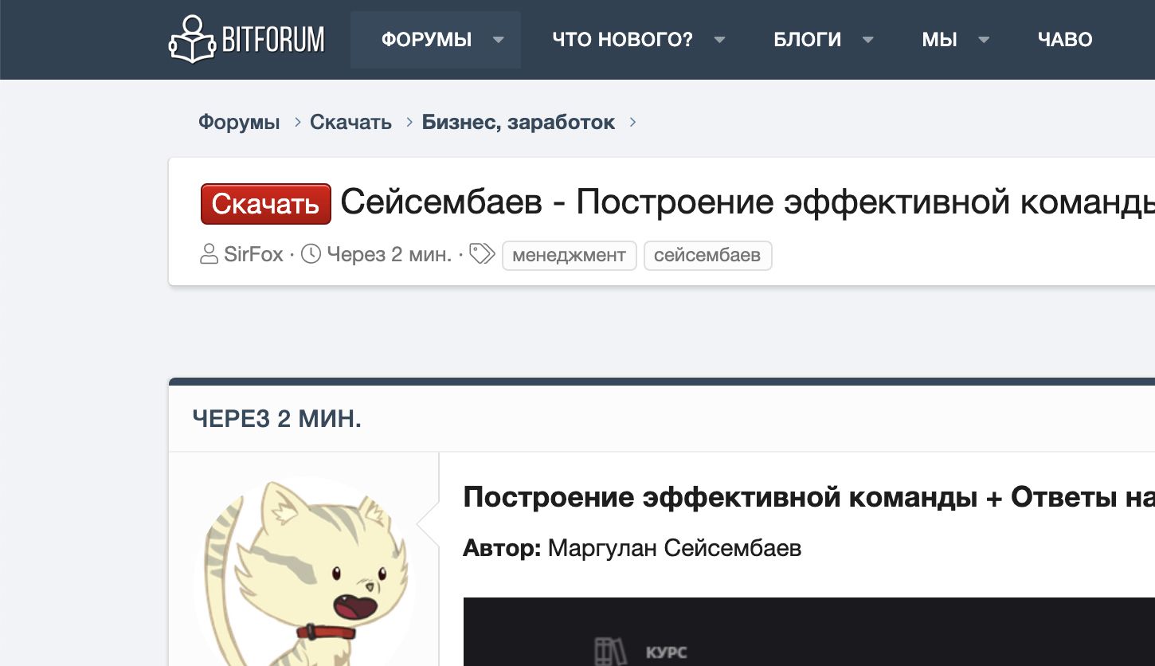Open the МЫ menu item
This screenshot has width=1155, height=666.
point(939,40)
